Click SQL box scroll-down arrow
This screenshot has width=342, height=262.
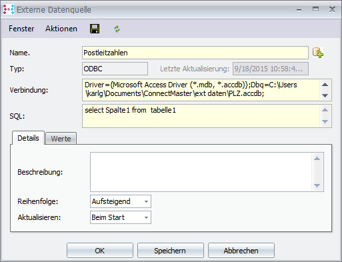(325, 121)
